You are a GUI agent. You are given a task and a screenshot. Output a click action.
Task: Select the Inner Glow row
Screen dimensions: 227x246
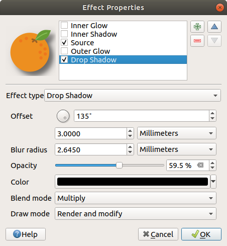point(123,26)
